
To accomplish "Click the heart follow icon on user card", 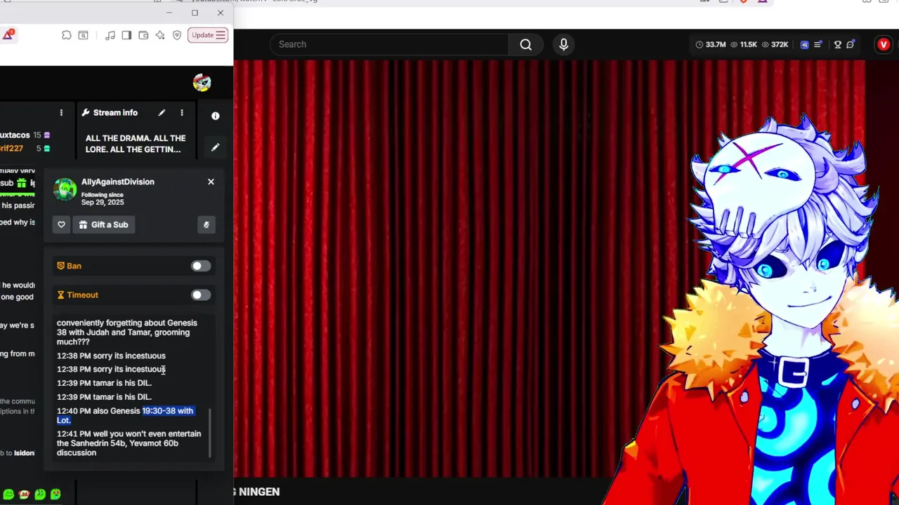I will 61,224.
